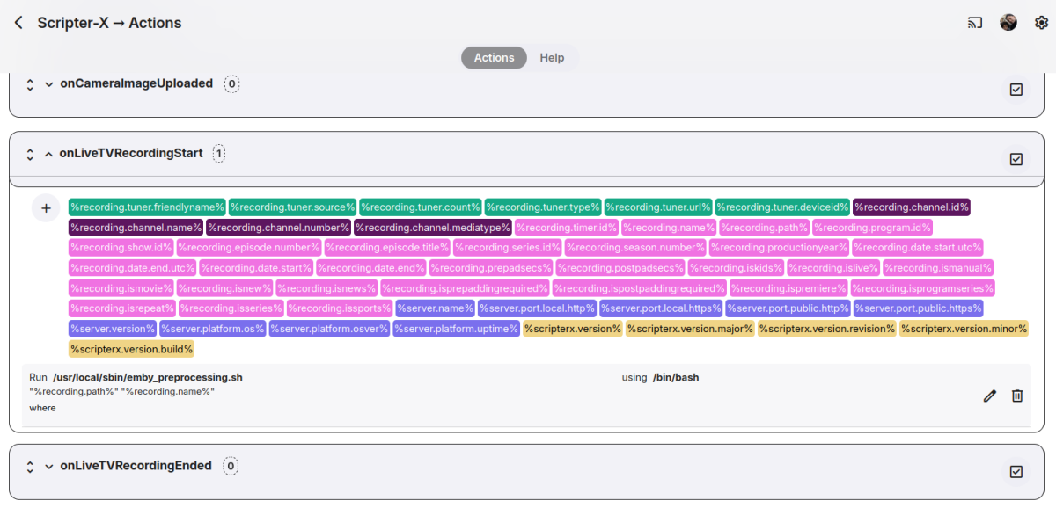Click the action count badge on onLiveTVRecordingStart

point(217,152)
